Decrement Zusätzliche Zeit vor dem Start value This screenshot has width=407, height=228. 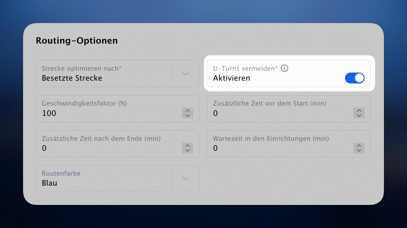tap(359, 115)
